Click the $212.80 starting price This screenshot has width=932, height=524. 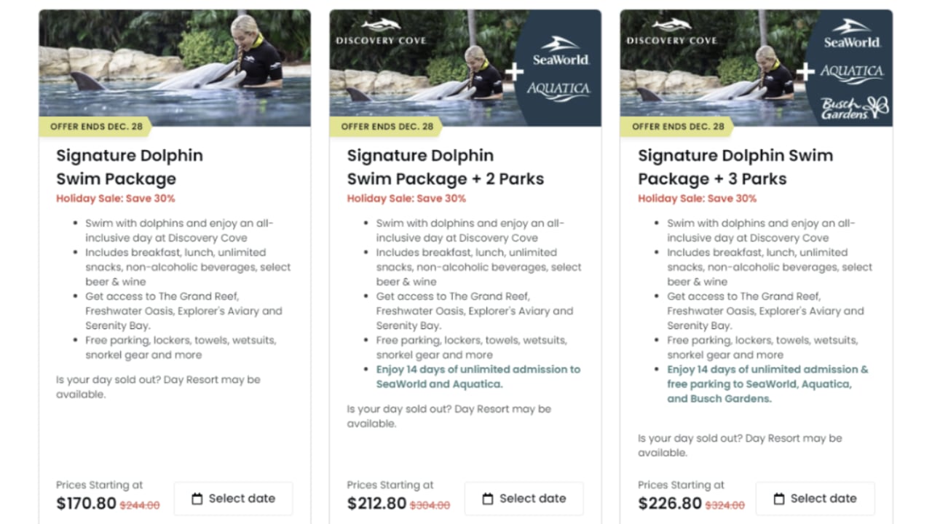coord(376,504)
